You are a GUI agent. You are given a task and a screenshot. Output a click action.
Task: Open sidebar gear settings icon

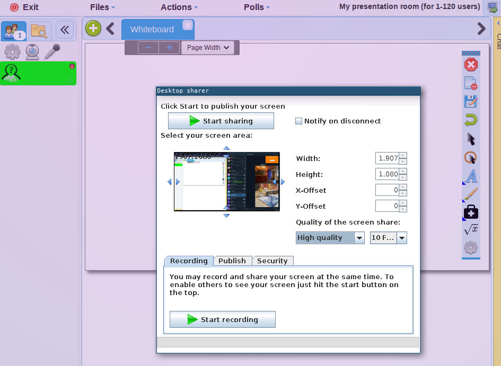(x=13, y=52)
